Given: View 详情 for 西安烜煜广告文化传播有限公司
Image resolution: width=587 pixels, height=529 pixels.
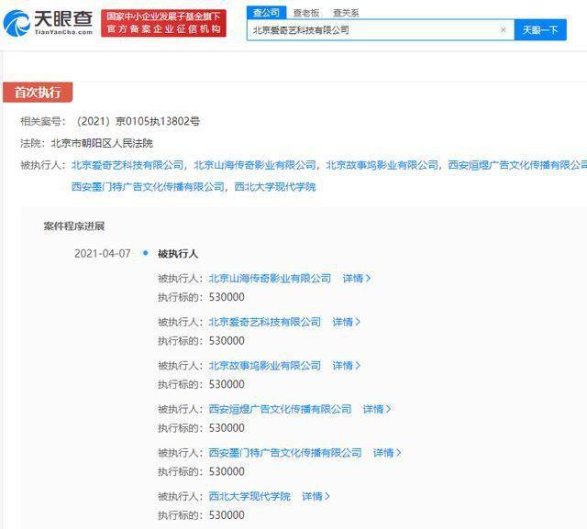Looking at the screenshot, I should click(377, 409).
